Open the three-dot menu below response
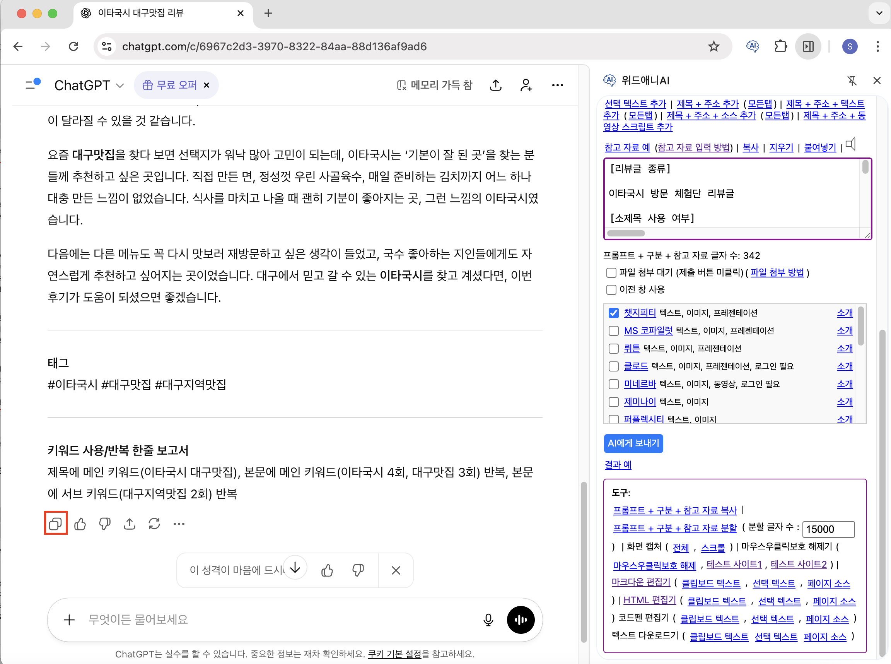This screenshot has height=664, width=891. (179, 524)
